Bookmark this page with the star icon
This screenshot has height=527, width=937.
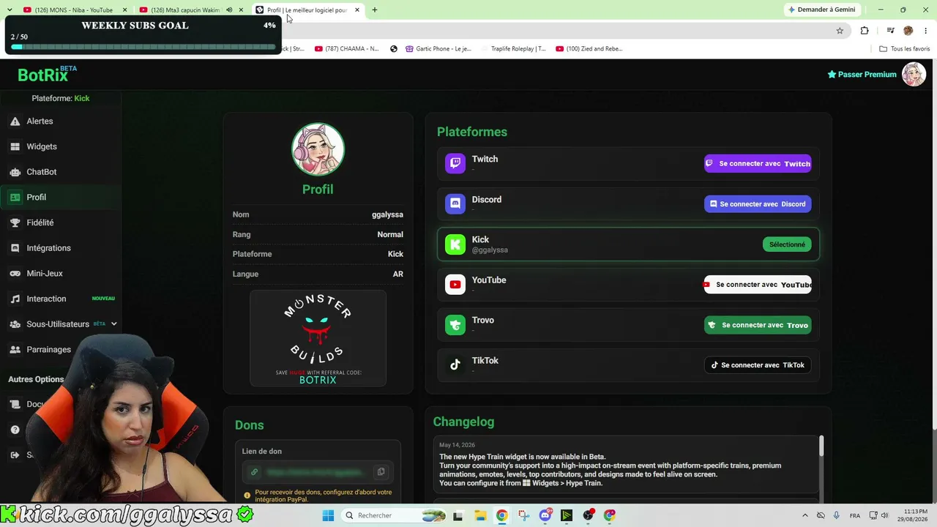tap(840, 31)
